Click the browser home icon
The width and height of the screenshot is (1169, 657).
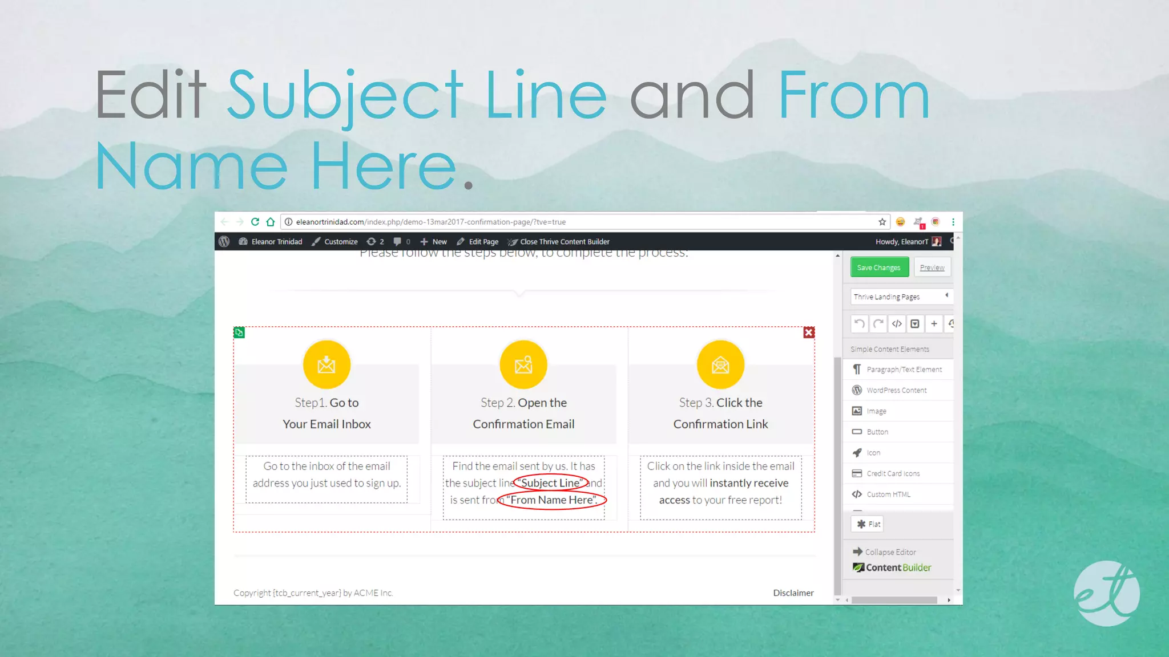click(271, 222)
